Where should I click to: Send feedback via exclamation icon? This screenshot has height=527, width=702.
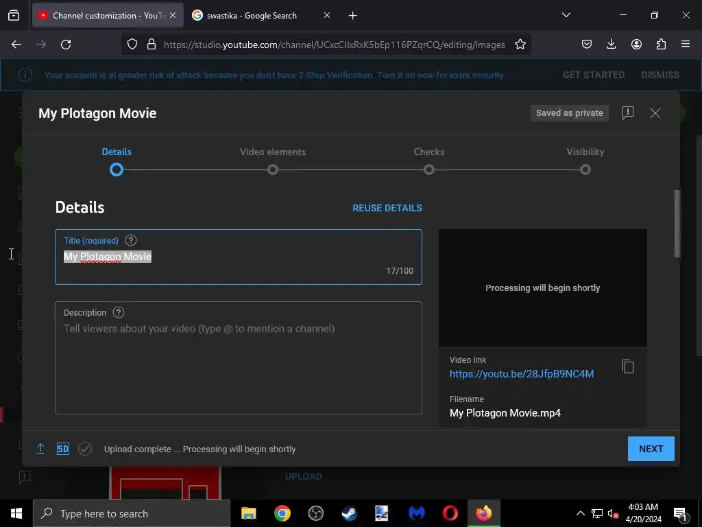coord(628,113)
